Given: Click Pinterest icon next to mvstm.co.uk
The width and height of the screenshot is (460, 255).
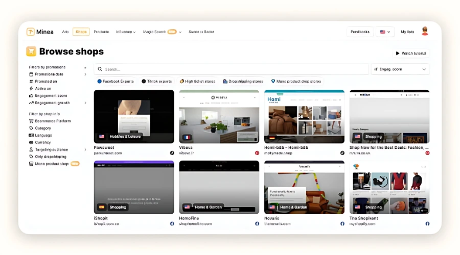Looking at the screenshot, I should click(x=427, y=153).
